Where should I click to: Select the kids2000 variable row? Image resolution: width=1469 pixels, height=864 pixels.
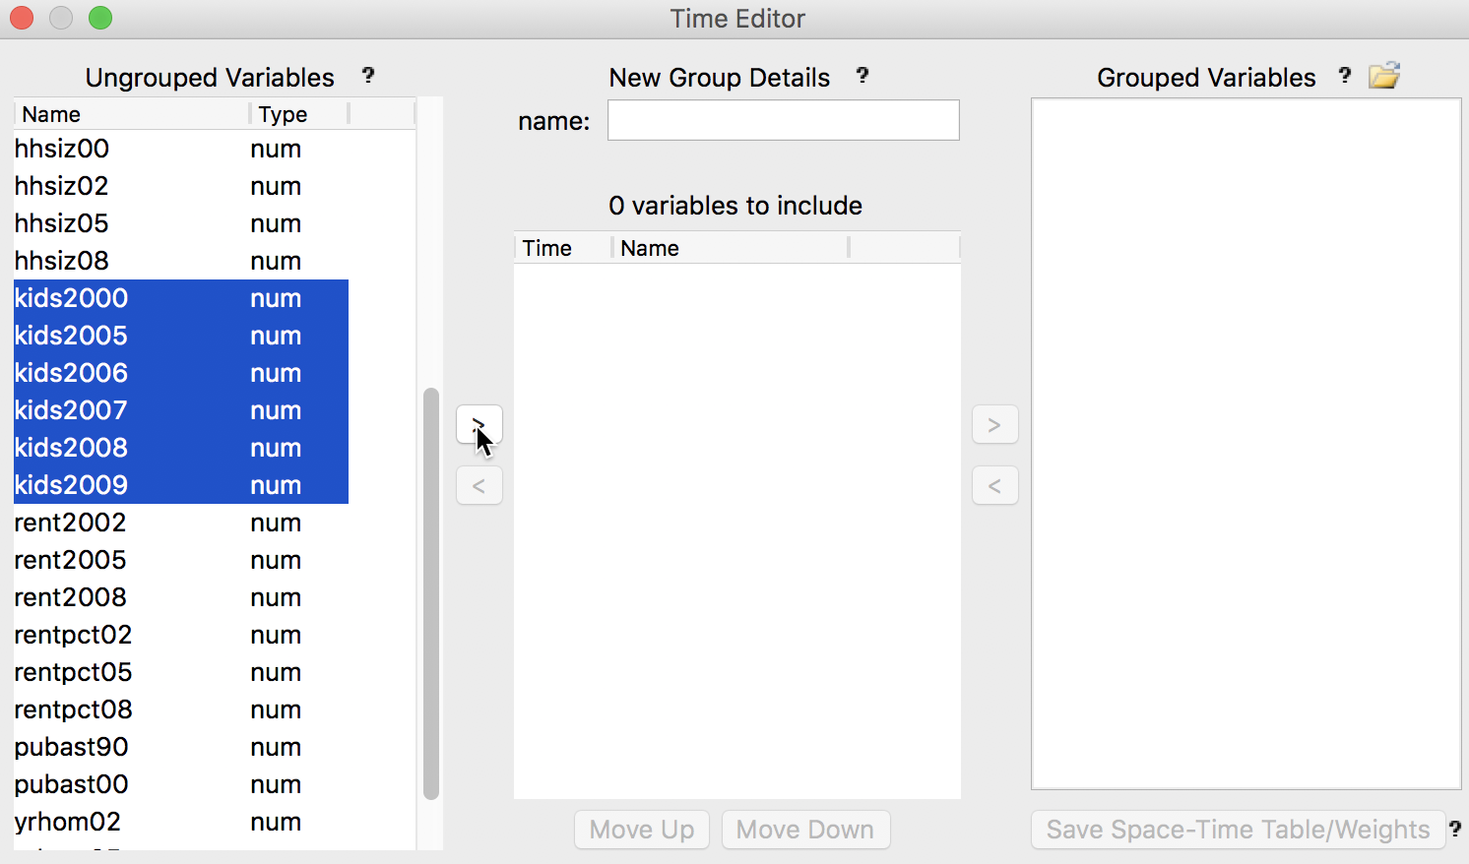(x=181, y=298)
